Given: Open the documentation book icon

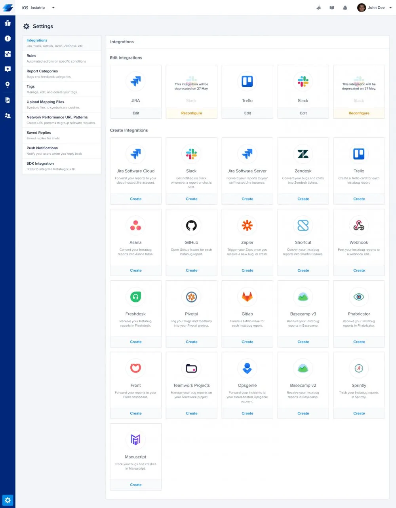Looking at the screenshot, I should (x=332, y=8).
